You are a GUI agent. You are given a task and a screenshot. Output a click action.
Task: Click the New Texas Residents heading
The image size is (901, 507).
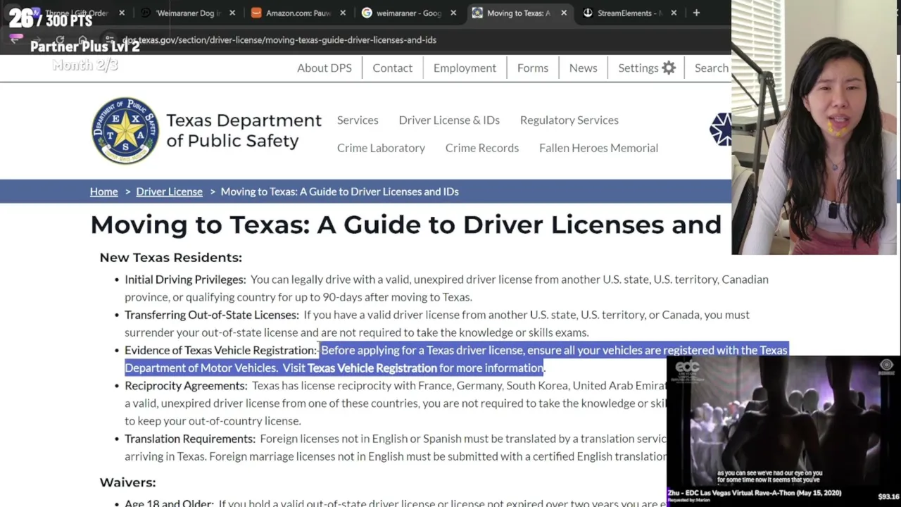pyautogui.click(x=171, y=258)
